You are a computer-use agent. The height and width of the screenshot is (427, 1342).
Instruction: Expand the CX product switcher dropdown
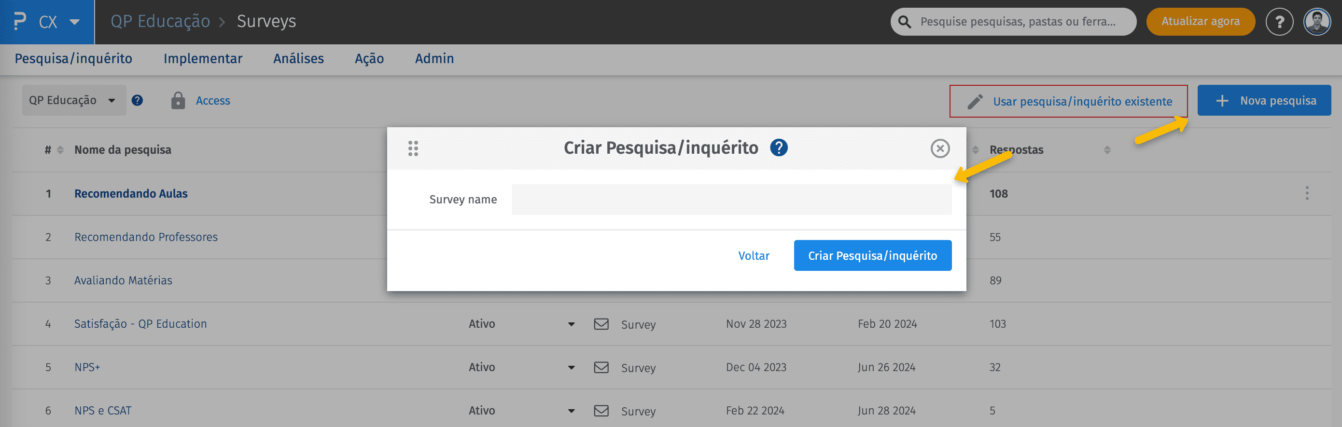point(74,22)
